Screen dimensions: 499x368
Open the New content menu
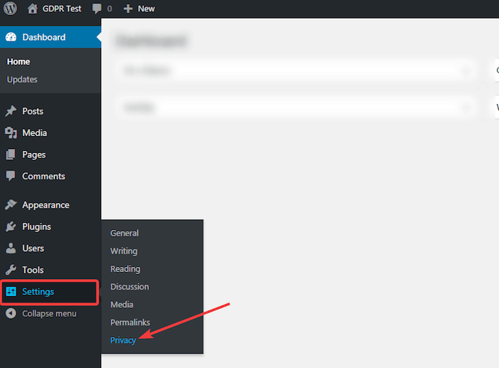point(146,8)
